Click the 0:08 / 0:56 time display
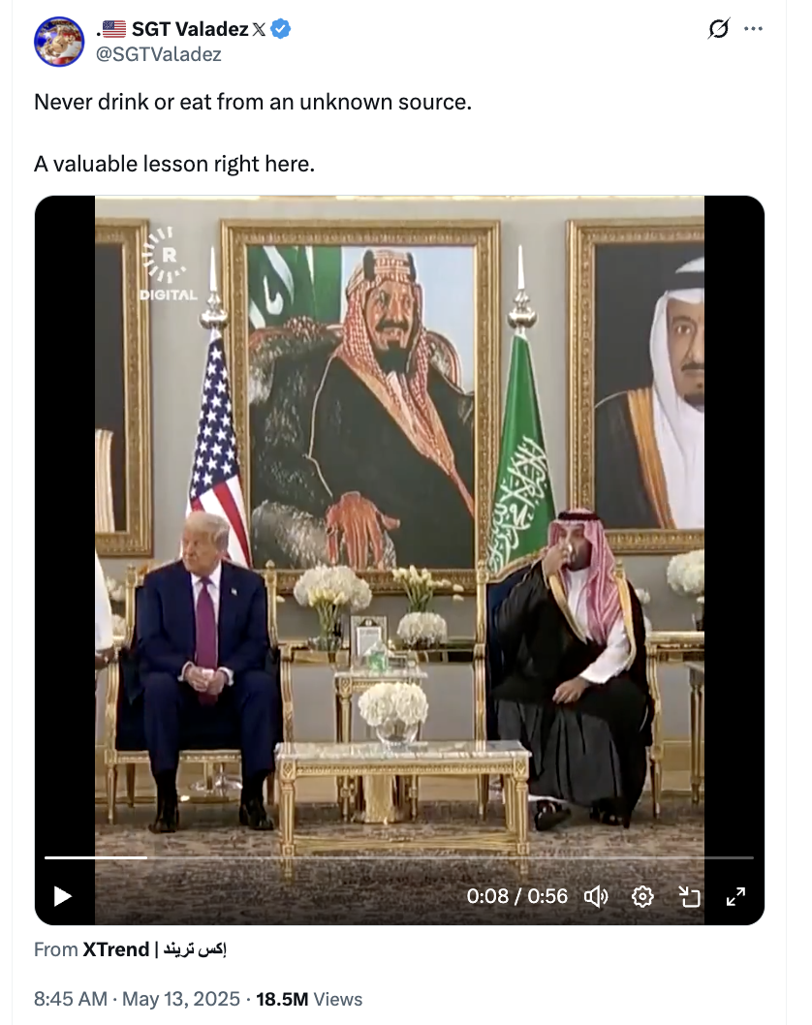 tap(517, 895)
